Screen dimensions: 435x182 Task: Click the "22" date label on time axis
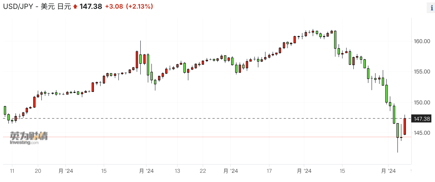[x=203, y=171]
